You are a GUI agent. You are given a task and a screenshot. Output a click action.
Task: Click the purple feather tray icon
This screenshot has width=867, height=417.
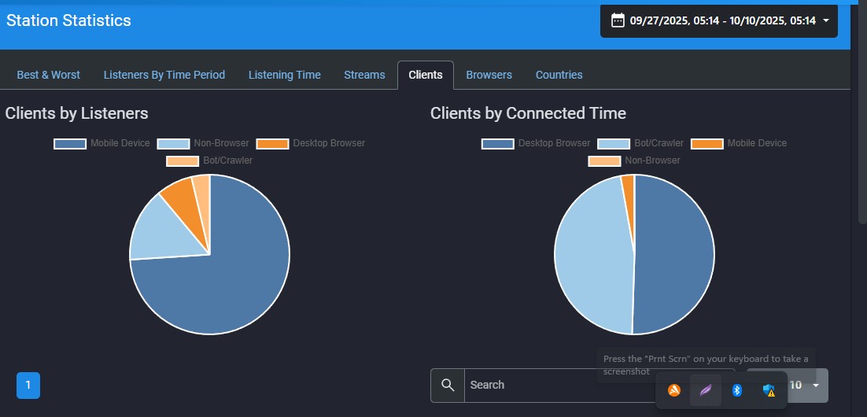(706, 389)
